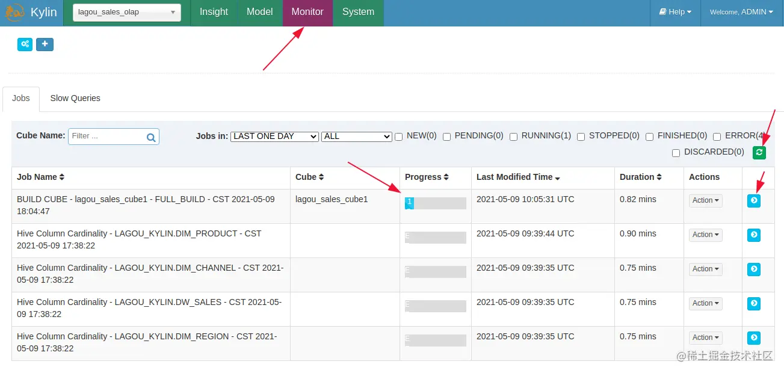The image size is (784, 373).
Task: Toggle the STOPPED(0) jobs checkbox
Action: (581, 137)
